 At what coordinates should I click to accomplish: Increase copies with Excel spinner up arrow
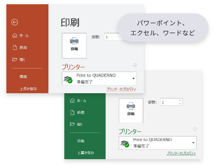[180, 101]
